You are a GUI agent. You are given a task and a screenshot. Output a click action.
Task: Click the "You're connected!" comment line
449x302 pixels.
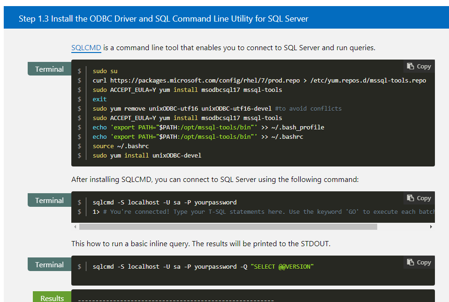(x=264, y=212)
